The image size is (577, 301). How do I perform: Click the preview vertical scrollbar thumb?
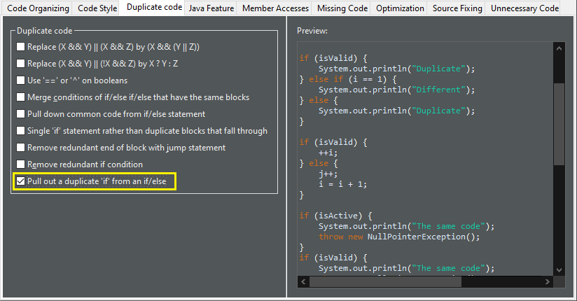(x=559, y=124)
